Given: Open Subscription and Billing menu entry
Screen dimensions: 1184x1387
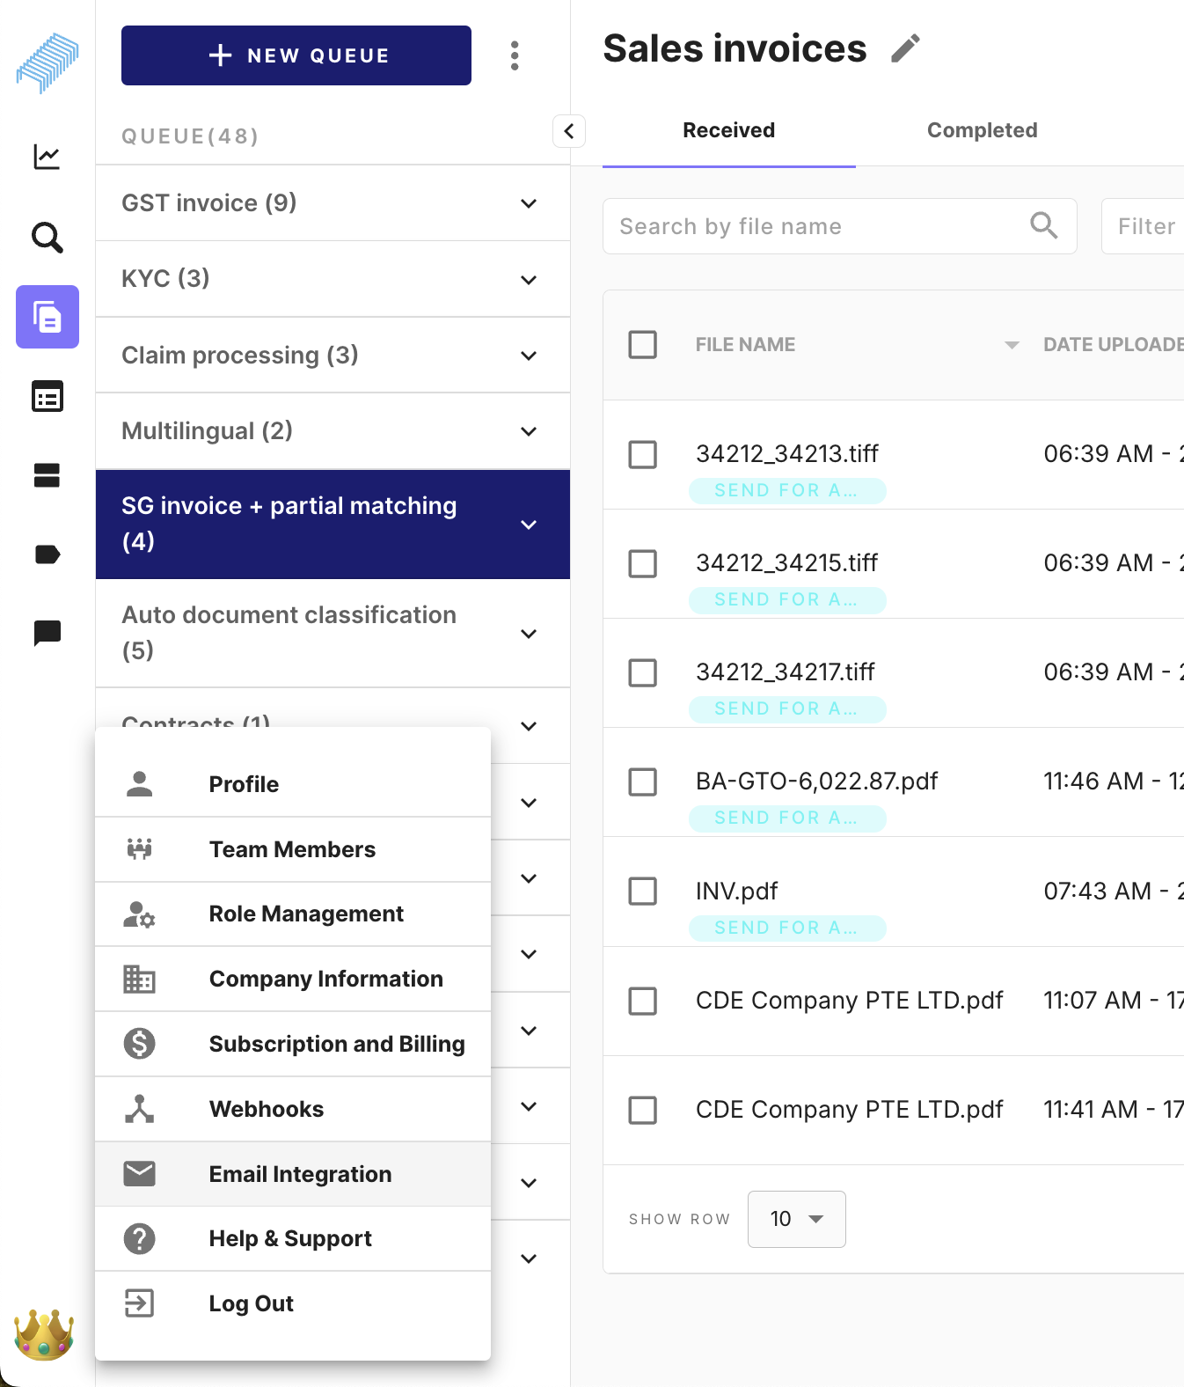Looking at the screenshot, I should 293,1044.
